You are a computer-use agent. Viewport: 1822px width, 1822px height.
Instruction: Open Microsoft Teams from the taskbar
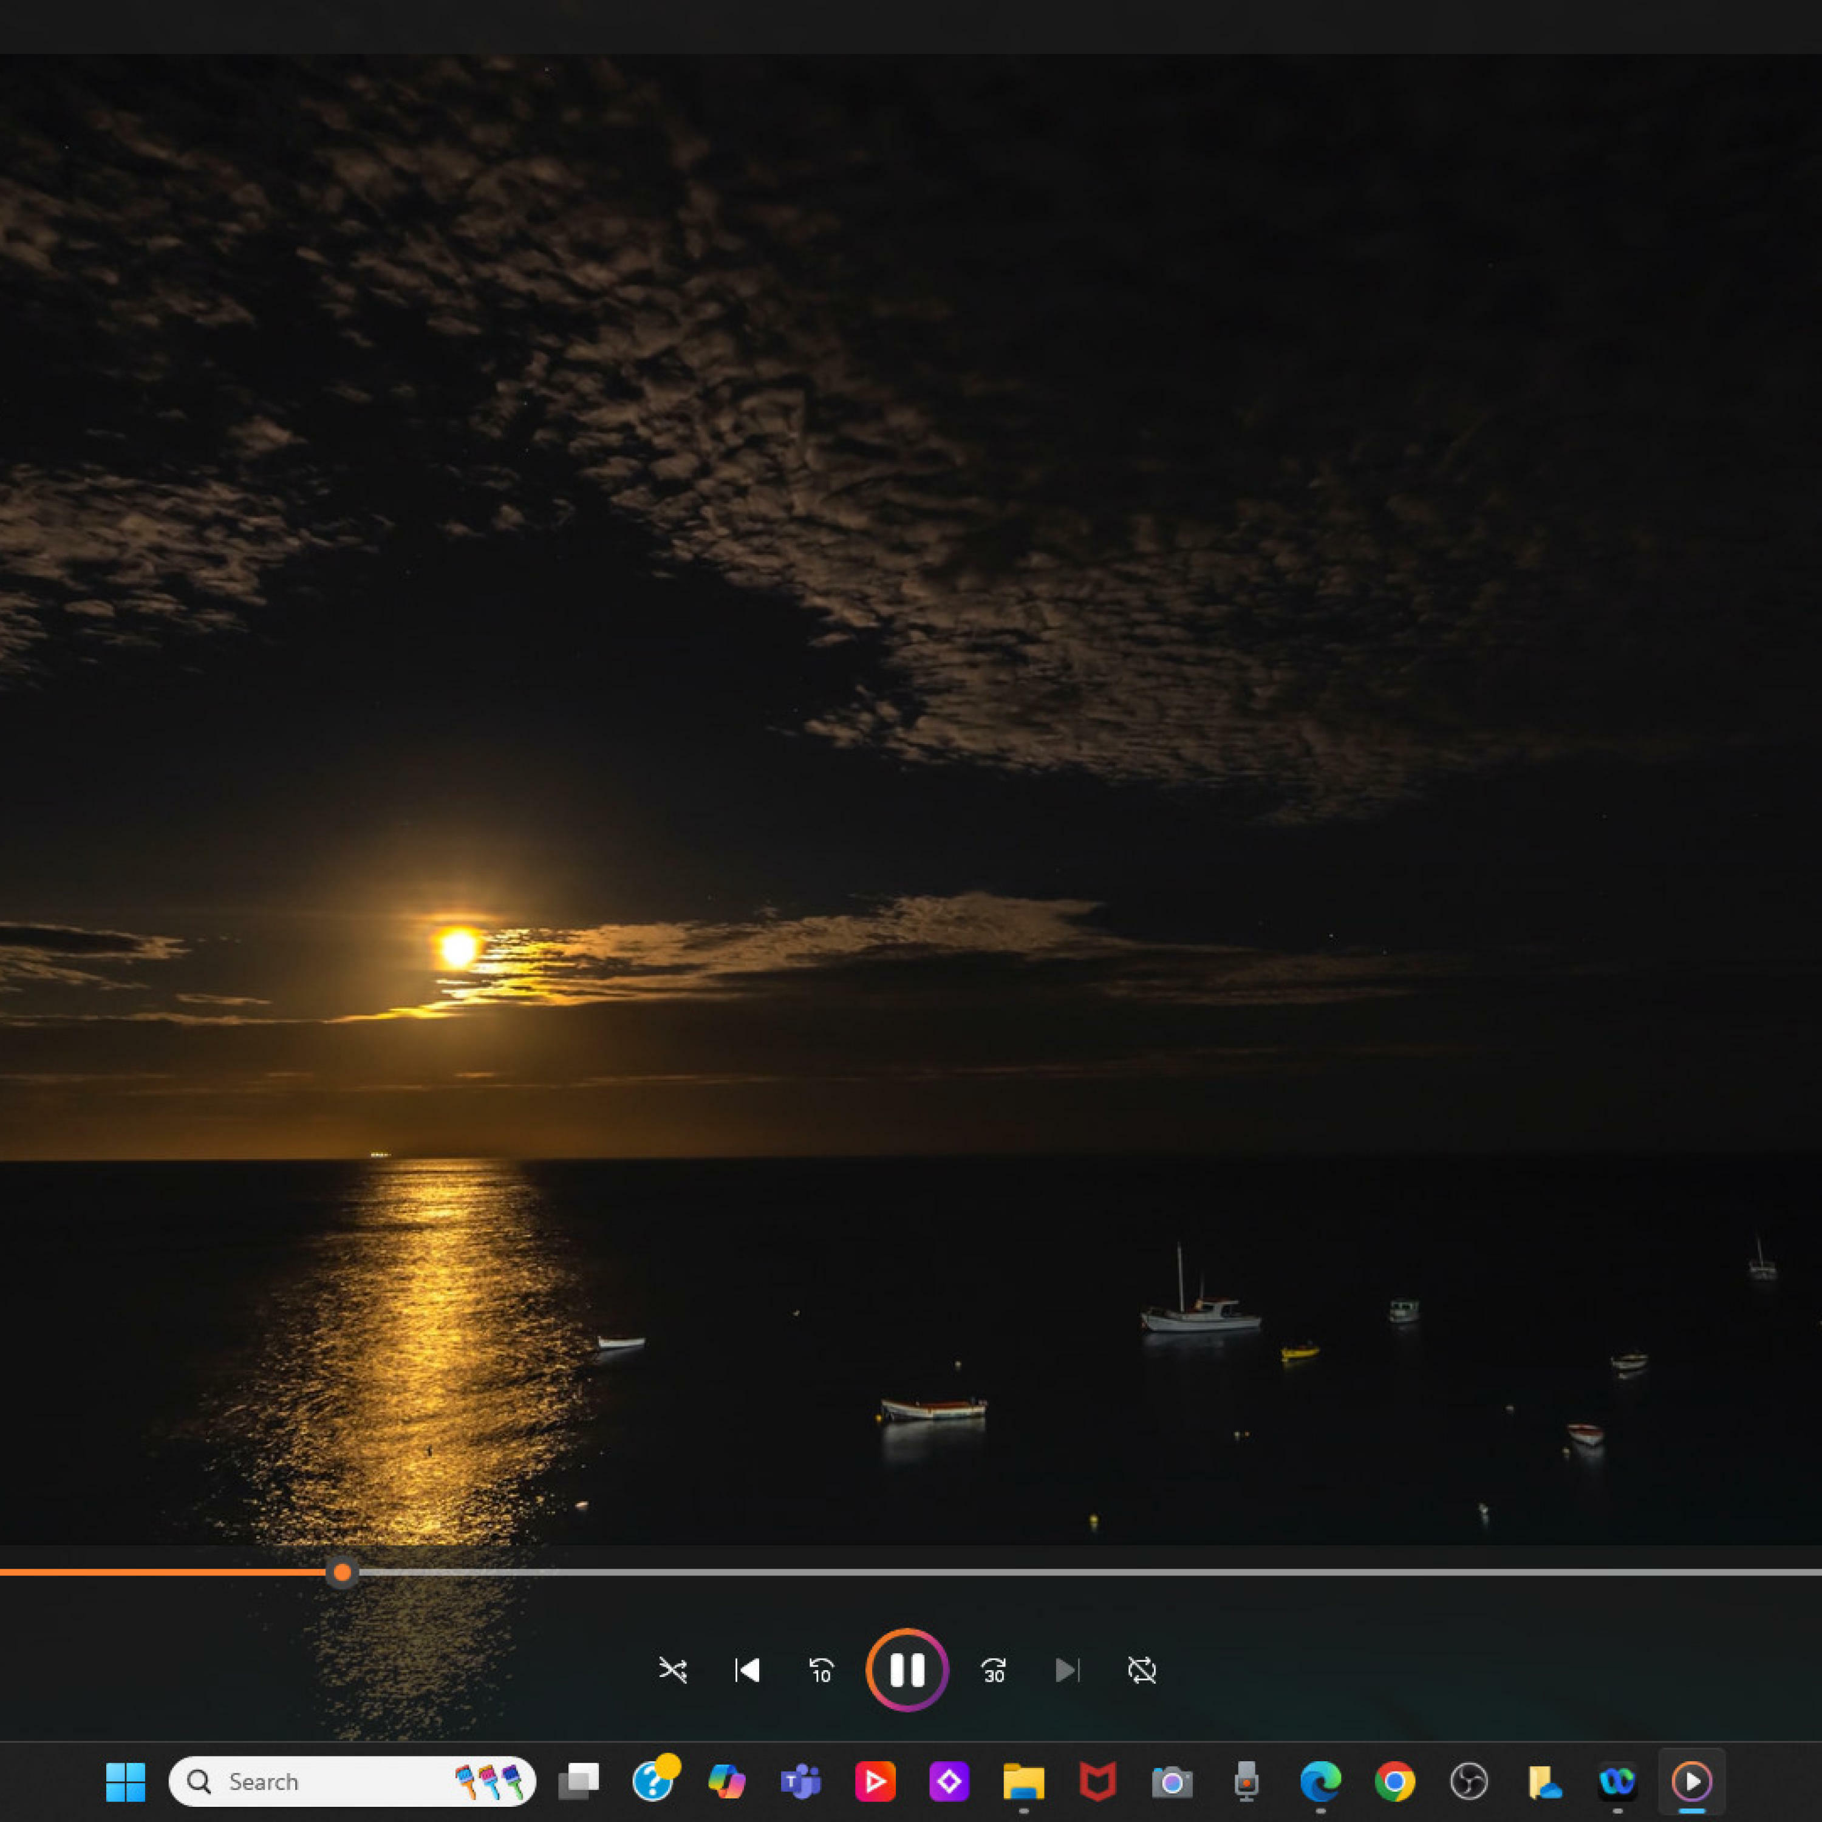point(800,1781)
